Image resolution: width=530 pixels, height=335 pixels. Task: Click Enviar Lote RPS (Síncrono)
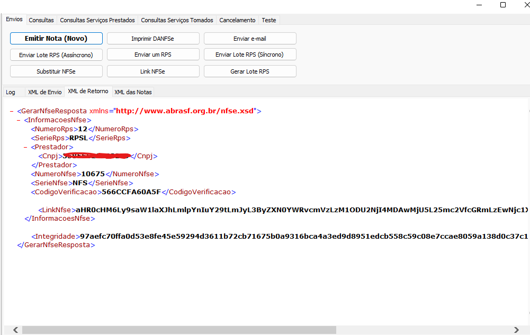250,55
